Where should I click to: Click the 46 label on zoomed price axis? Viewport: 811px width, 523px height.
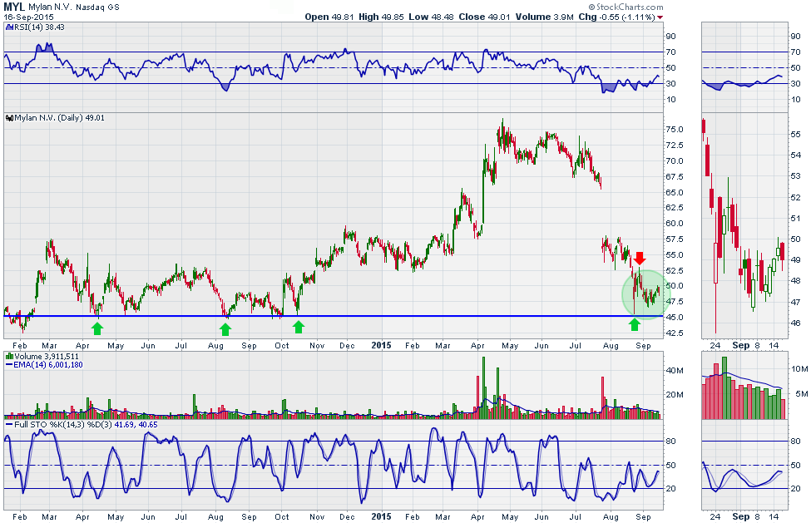pos(795,323)
